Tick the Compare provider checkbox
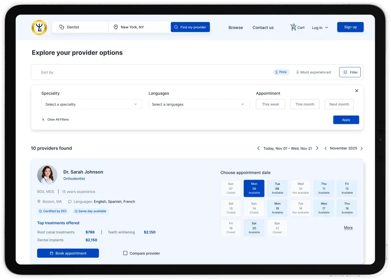The image size is (391, 280). click(125, 253)
